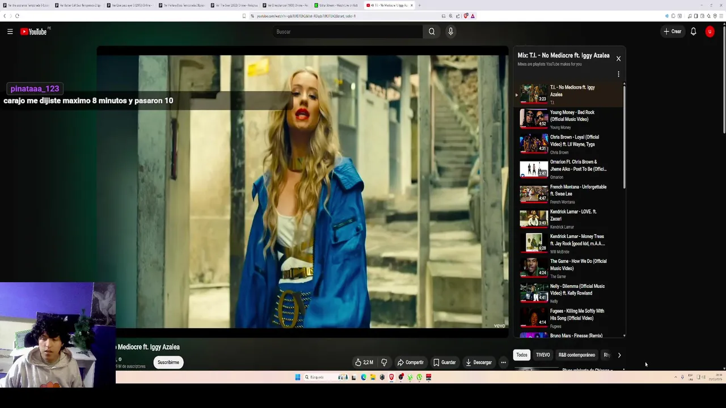Open Mix playlist three-dot options
This screenshot has width=726, height=408.
pyautogui.click(x=618, y=74)
